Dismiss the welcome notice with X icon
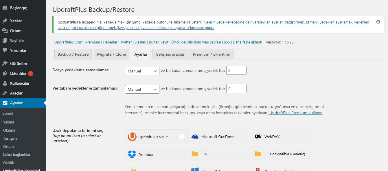The width and height of the screenshot is (388, 171). (x=378, y=22)
